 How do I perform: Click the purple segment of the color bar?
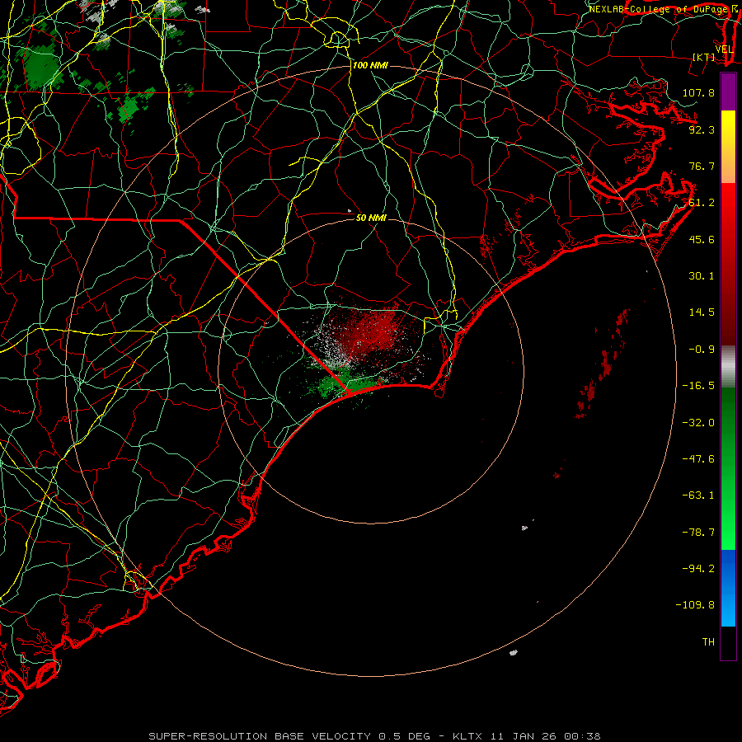point(728,92)
